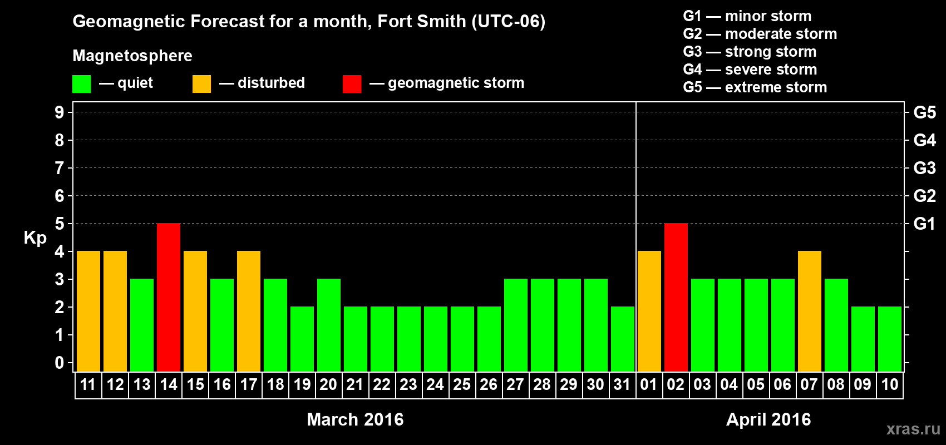The height and width of the screenshot is (445, 946).
Task: Select the orange bar for April 01
Action: tap(649, 311)
